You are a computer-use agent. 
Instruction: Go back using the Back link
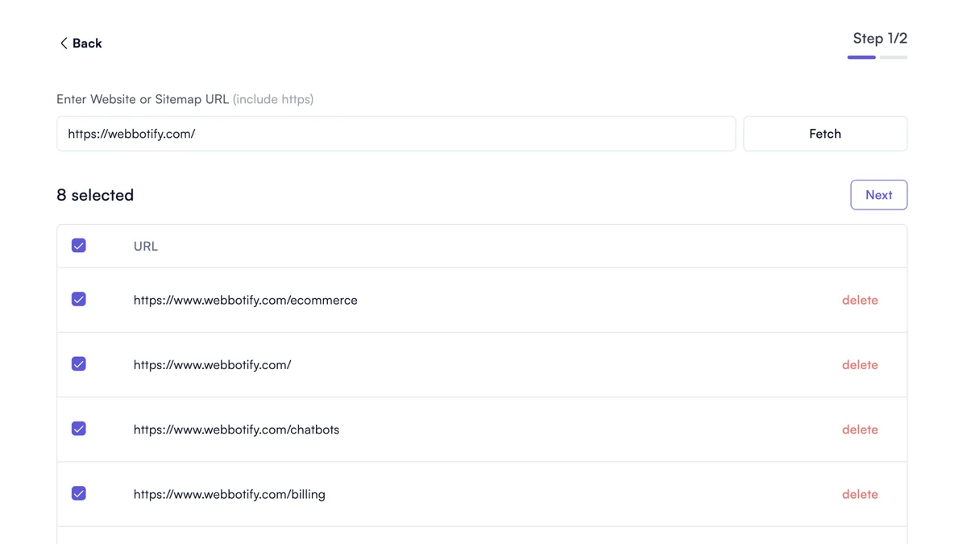pyautogui.click(x=81, y=44)
